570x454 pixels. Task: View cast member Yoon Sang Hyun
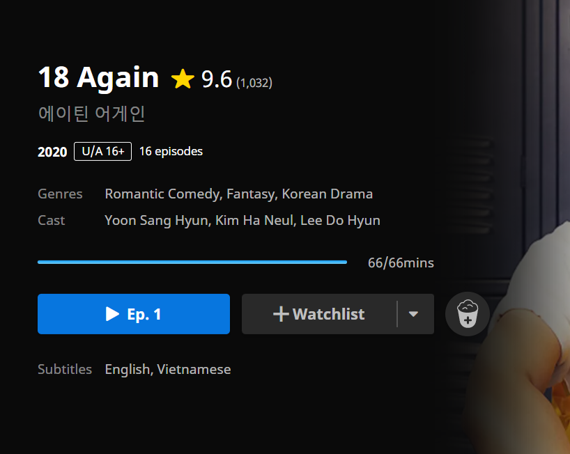pos(156,221)
